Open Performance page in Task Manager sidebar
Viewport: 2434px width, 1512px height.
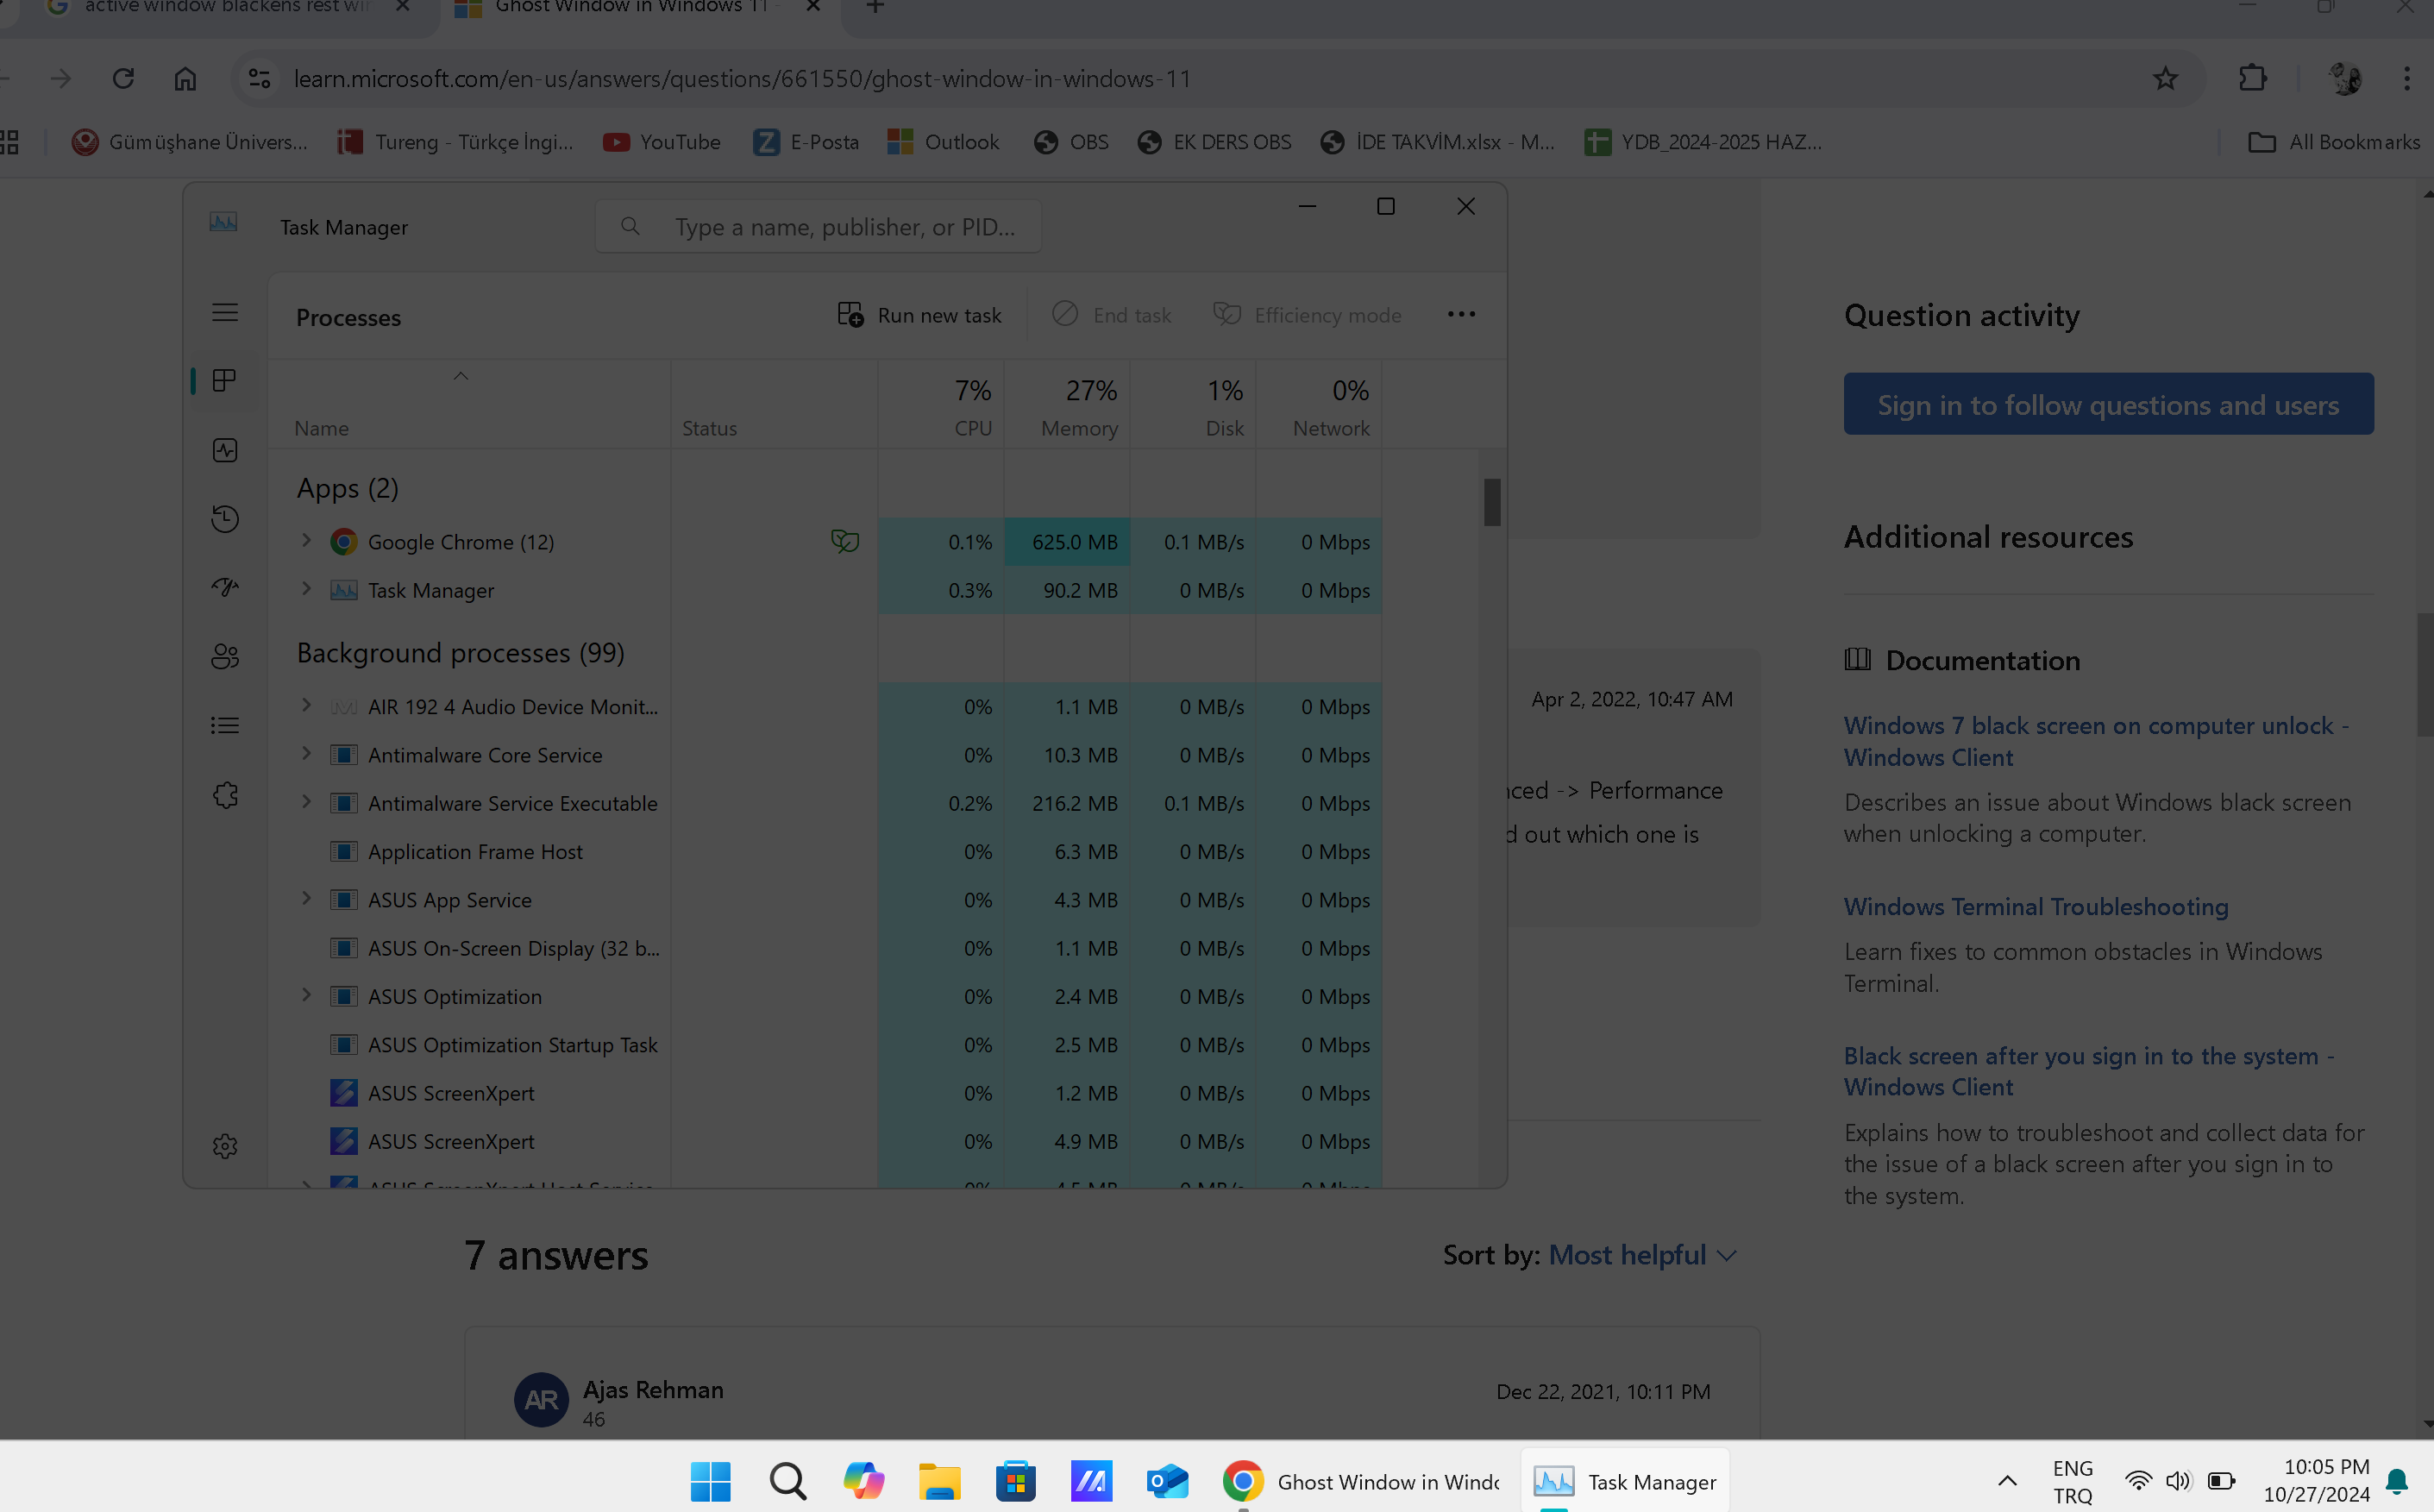coord(225,450)
